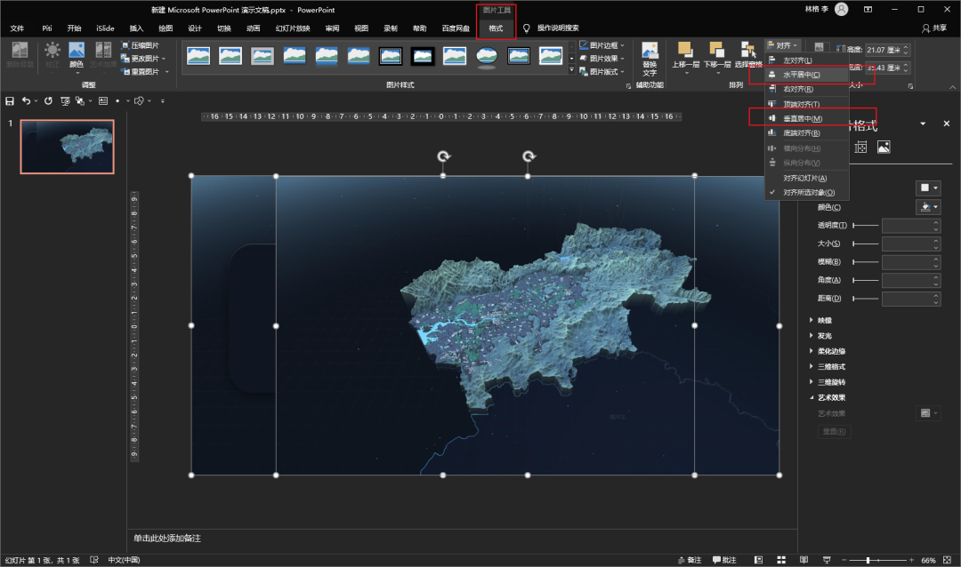Click the Save icon in quick access toolbar
Viewport: 961px width, 567px height.
click(x=11, y=101)
